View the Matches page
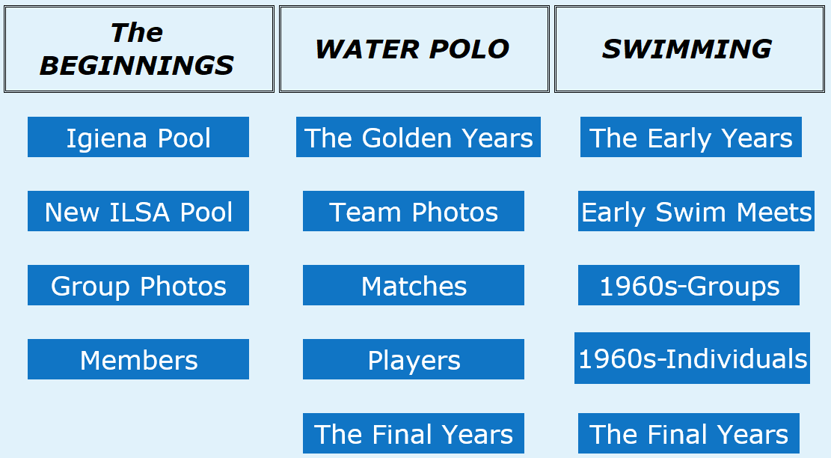 tap(414, 285)
